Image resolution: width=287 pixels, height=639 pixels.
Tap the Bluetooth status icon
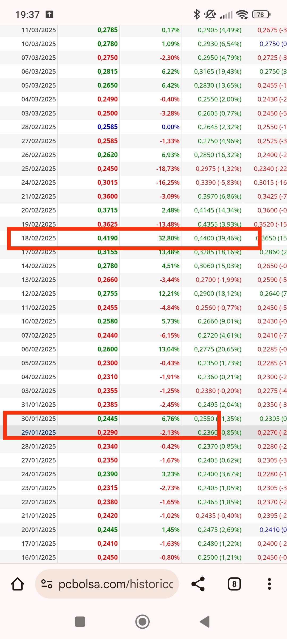(x=197, y=14)
